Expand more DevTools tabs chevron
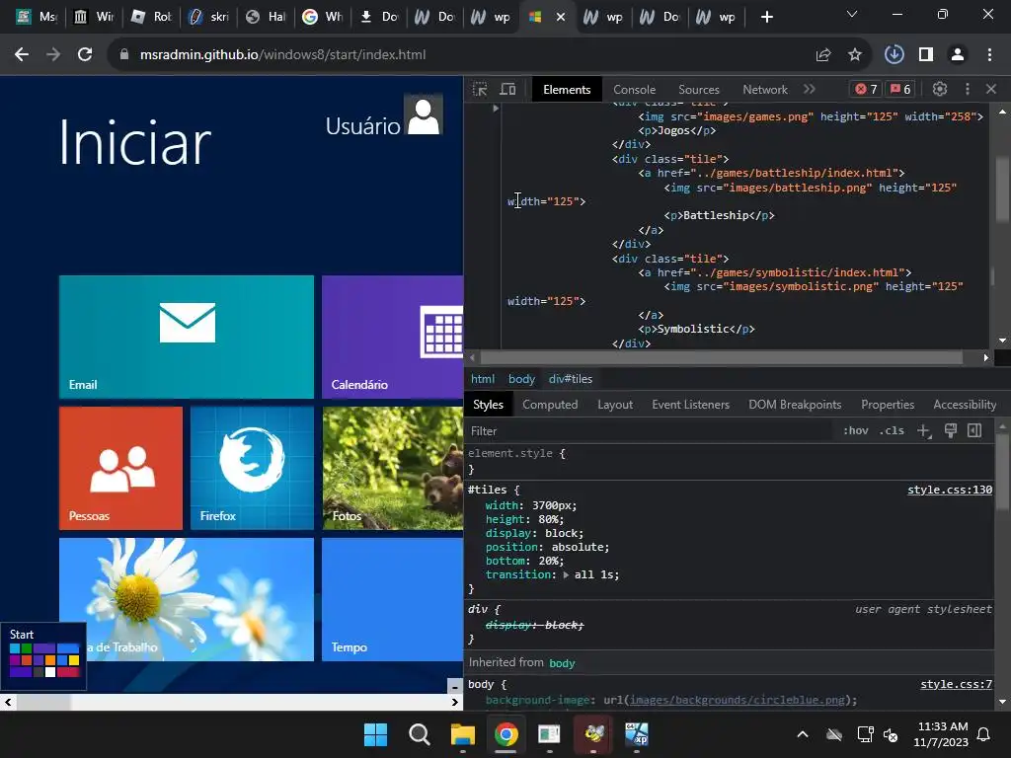The height and width of the screenshot is (758, 1011). click(810, 89)
